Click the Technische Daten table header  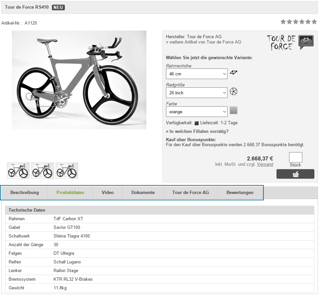(160, 210)
